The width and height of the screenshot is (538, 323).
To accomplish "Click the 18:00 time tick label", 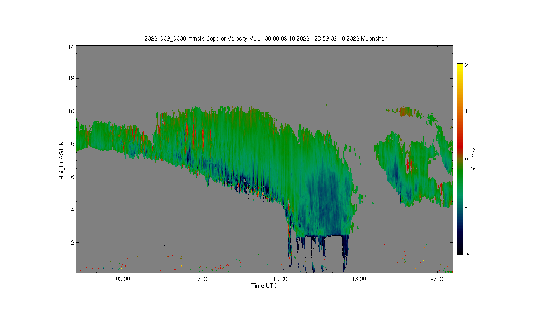I will (x=359, y=279).
